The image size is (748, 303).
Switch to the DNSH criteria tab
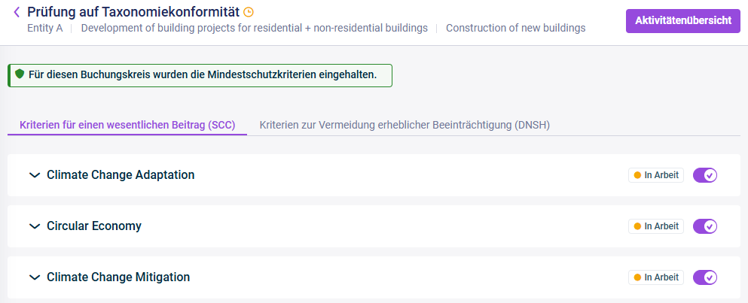point(405,126)
